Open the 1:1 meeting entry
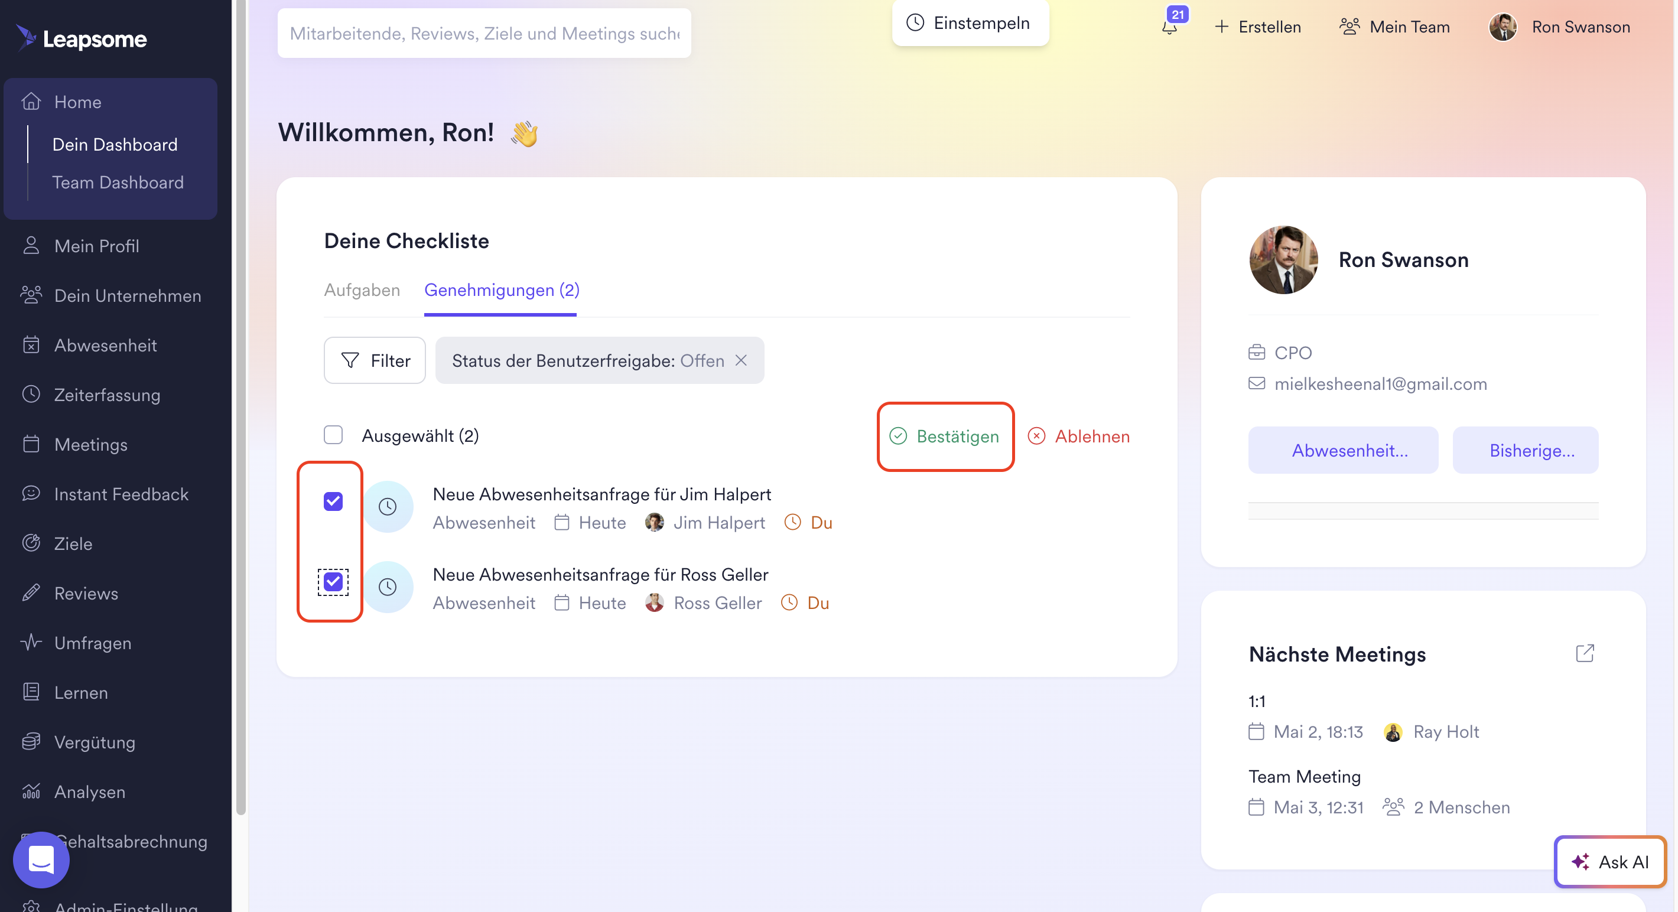 click(1257, 701)
